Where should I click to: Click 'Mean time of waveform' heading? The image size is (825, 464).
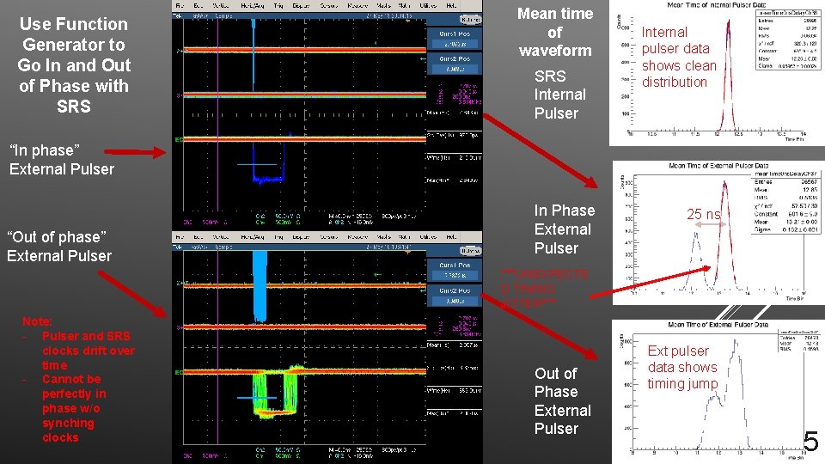[555, 32]
